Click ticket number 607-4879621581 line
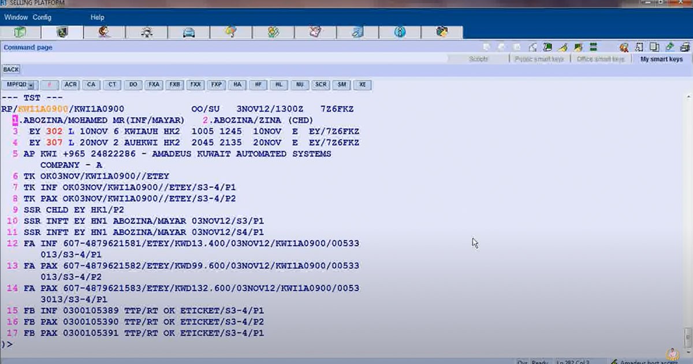 click(183, 248)
